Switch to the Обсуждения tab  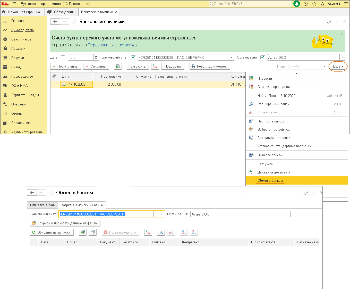[61, 12]
